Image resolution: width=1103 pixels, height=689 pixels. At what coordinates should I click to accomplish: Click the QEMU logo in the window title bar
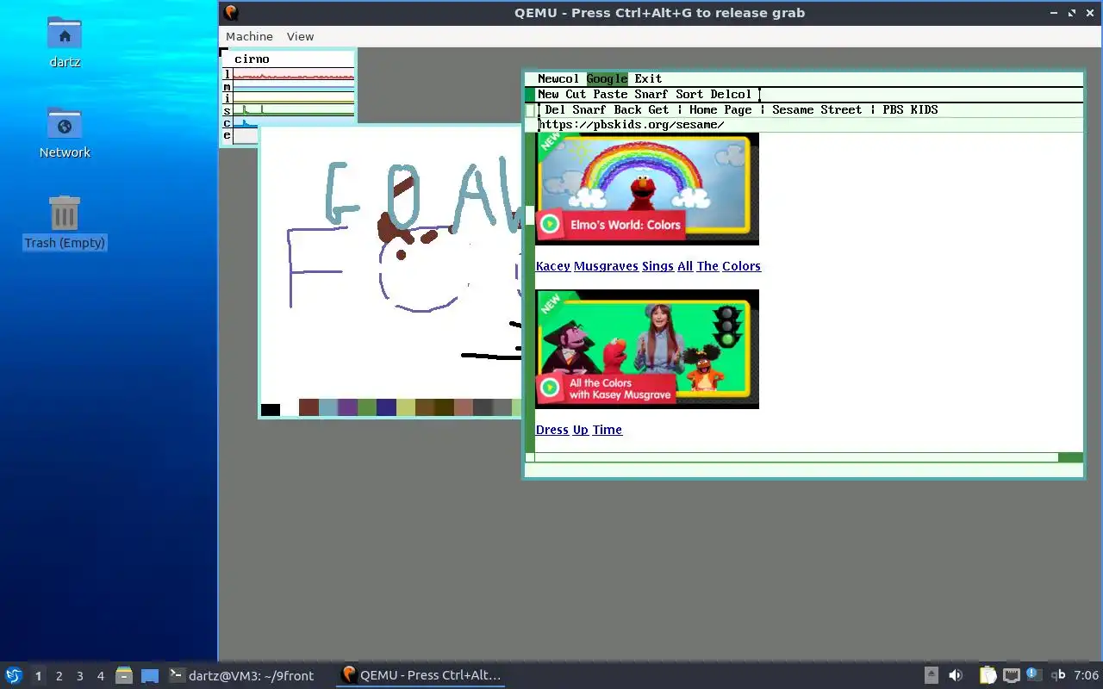point(230,13)
